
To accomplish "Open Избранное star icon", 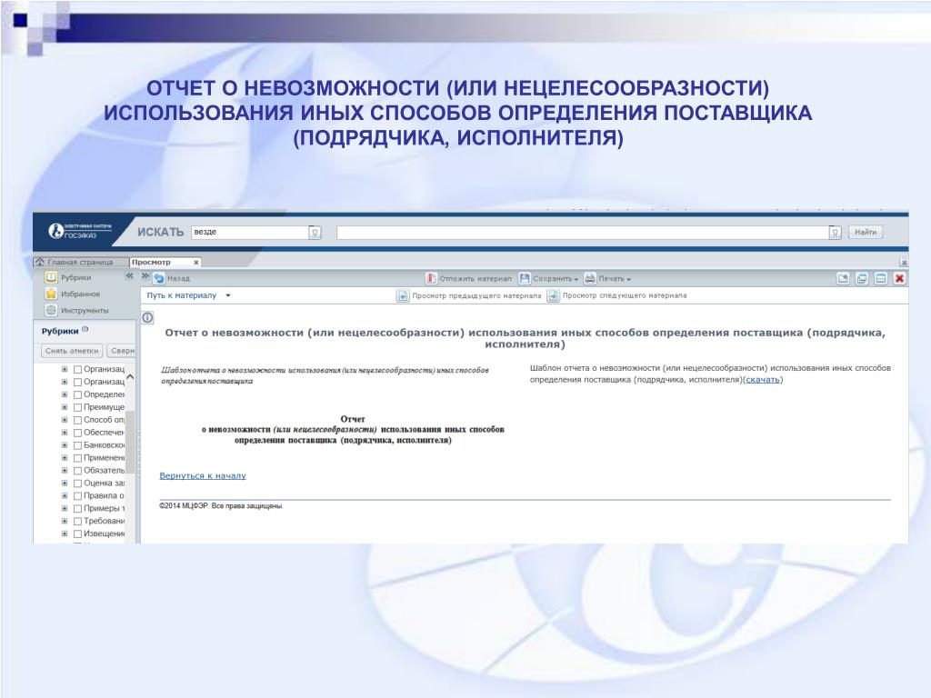I will [52, 294].
